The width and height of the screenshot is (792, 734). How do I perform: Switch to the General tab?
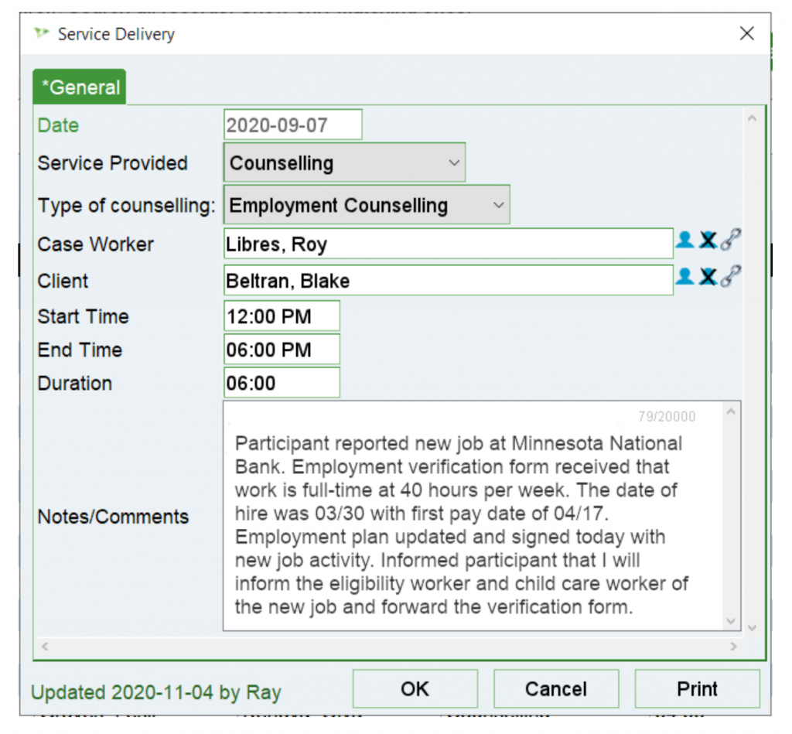(79, 87)
